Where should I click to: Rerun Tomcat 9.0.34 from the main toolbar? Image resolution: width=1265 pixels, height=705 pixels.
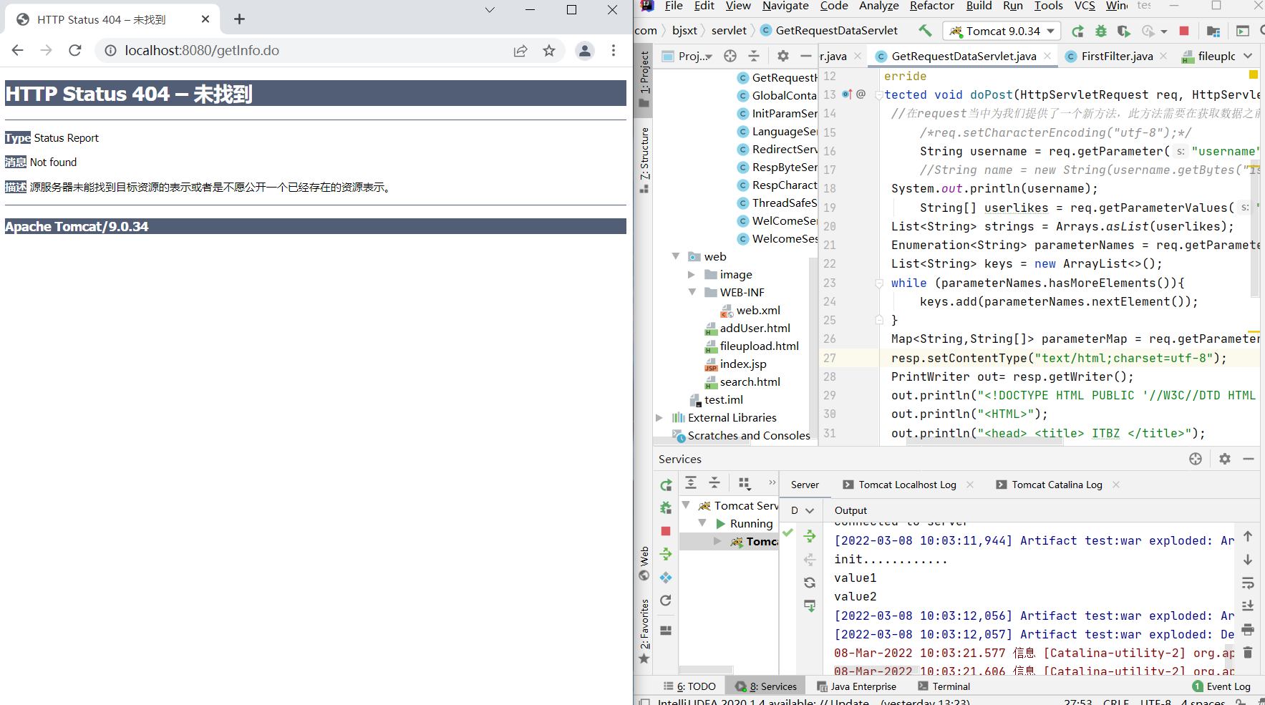tap(1077, 31)
